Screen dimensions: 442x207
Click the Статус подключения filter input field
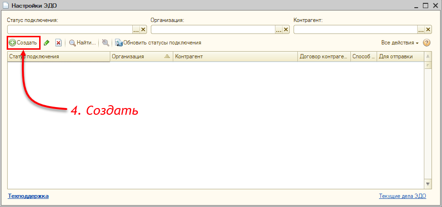[70, 29]
